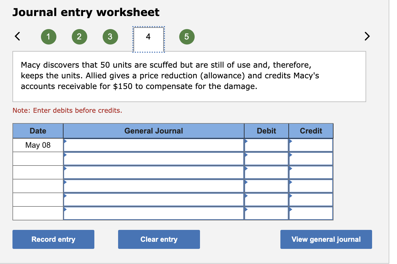
Task: Open View general journal
Action: [x=326, y=239]
